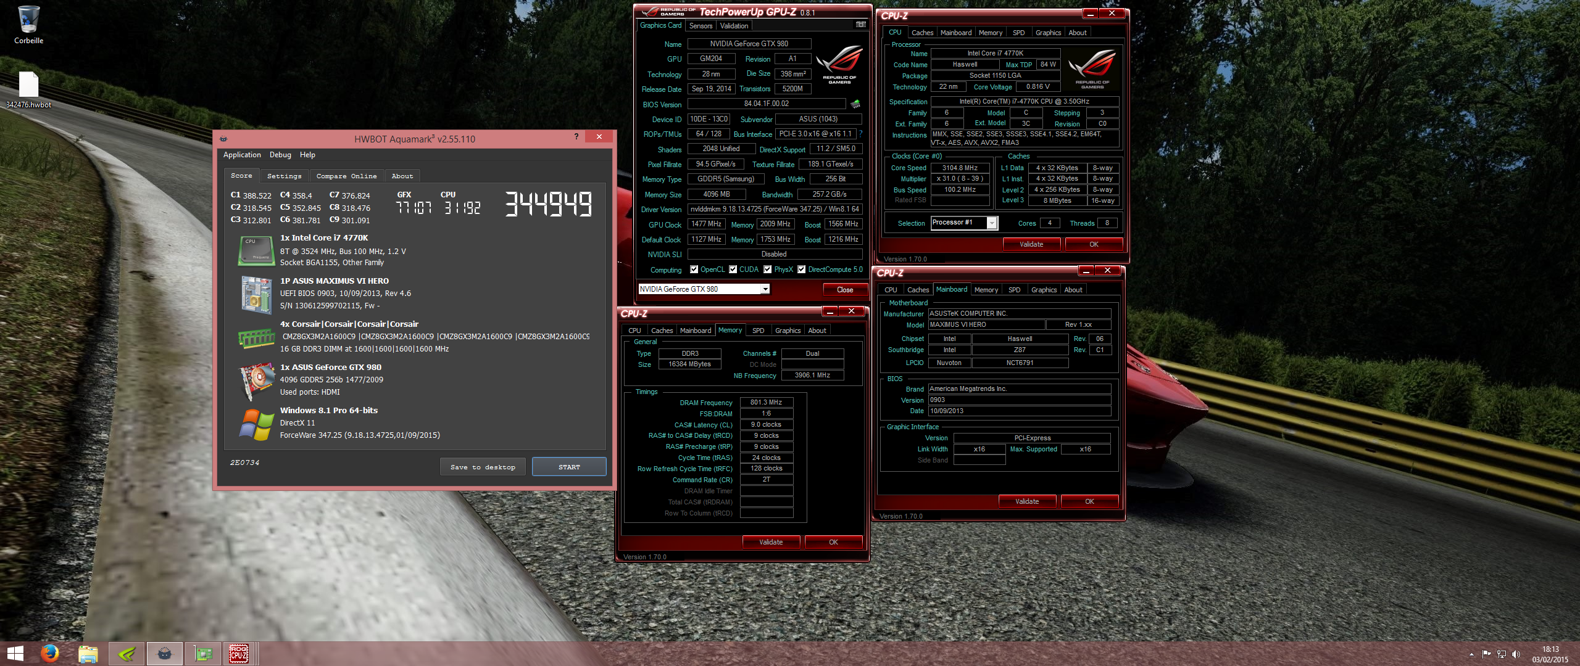The height and width of the screenshot is (666, 1580).
Task: Click the motherboard icon in Aquamark
Action: pyautogui.click(x=256, y=295)
